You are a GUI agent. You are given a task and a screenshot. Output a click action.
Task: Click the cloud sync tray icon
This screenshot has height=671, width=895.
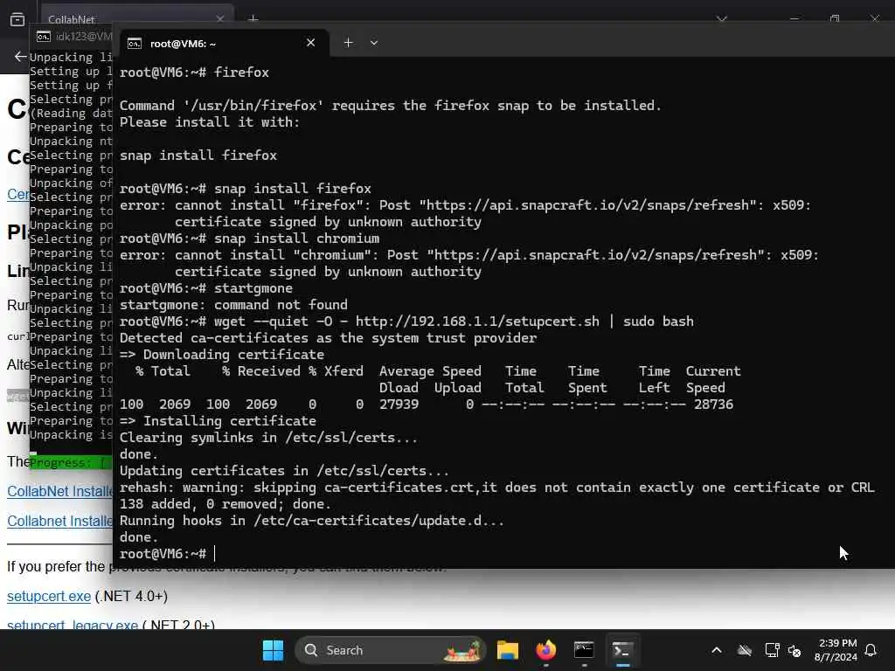[745, 650]
